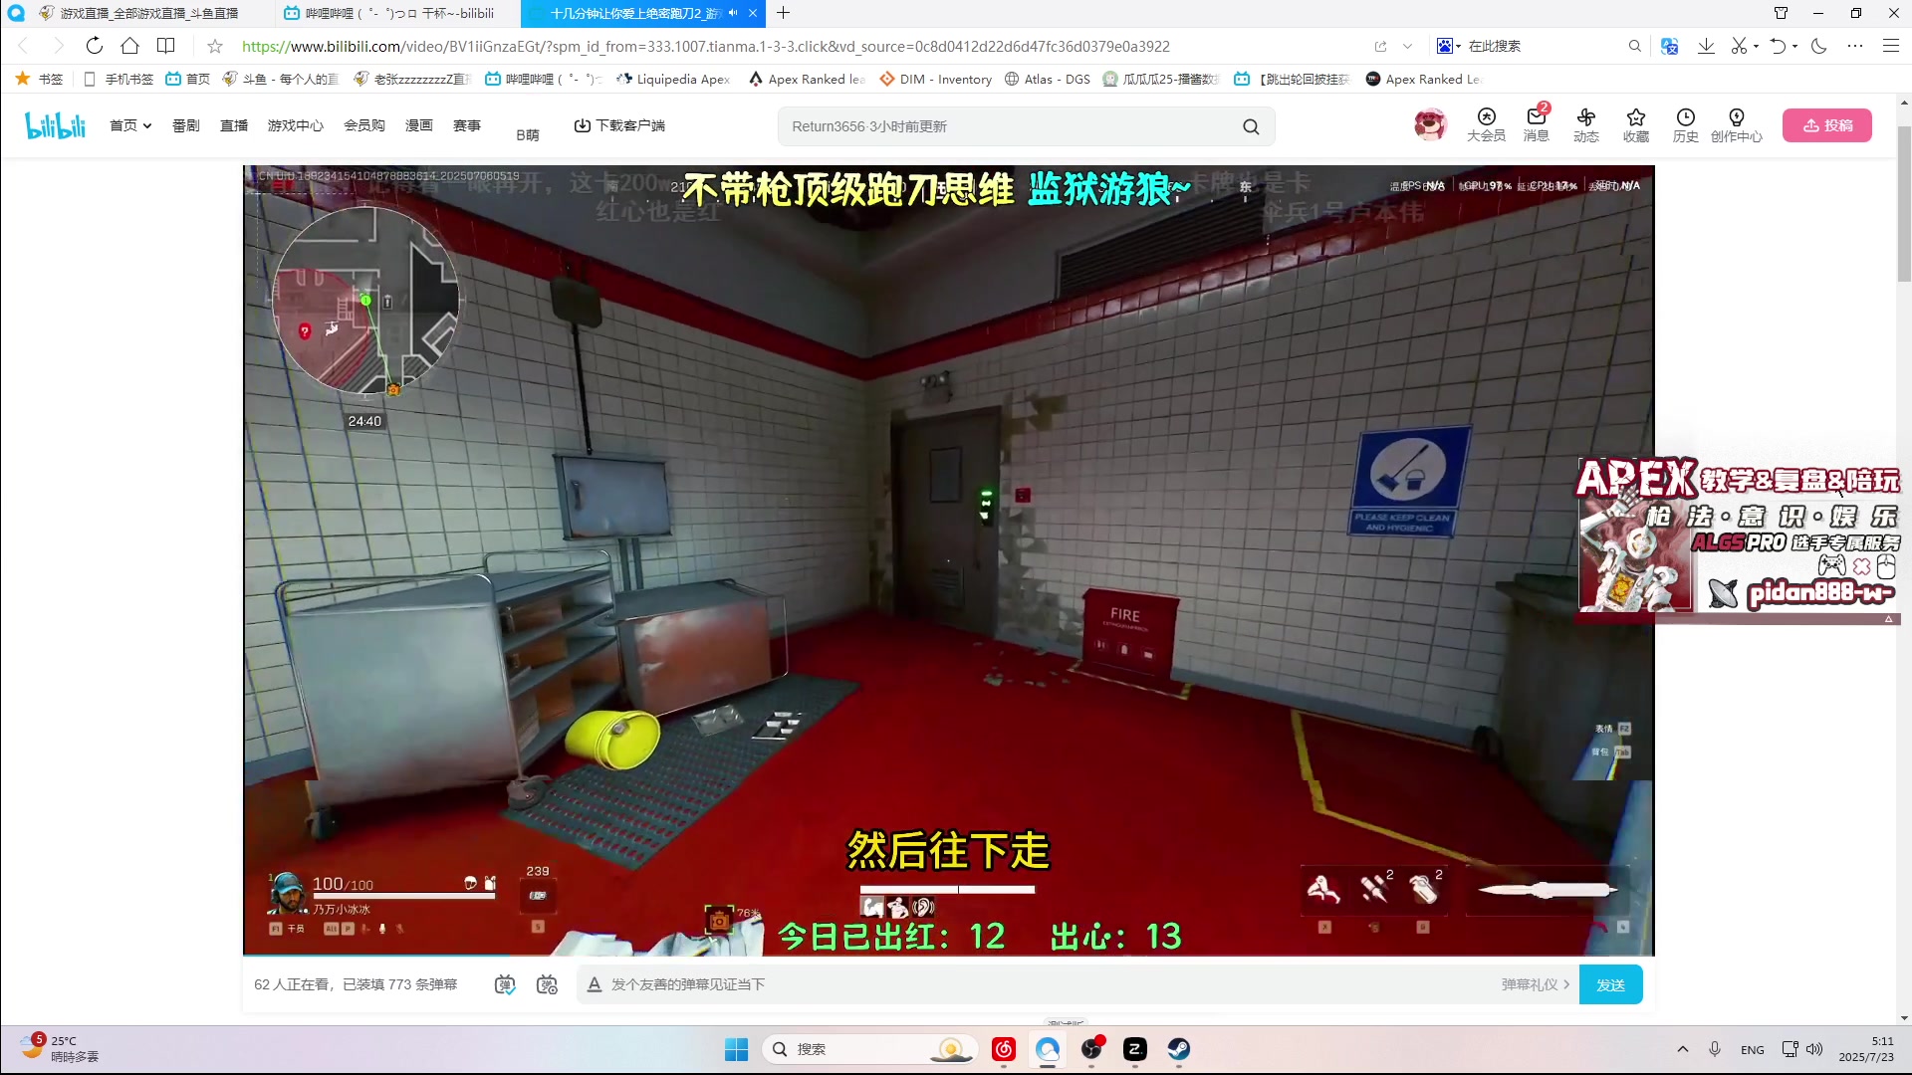Open browser hamburger main menu
The image size is (1912, 1075).
coord(1890,46)
